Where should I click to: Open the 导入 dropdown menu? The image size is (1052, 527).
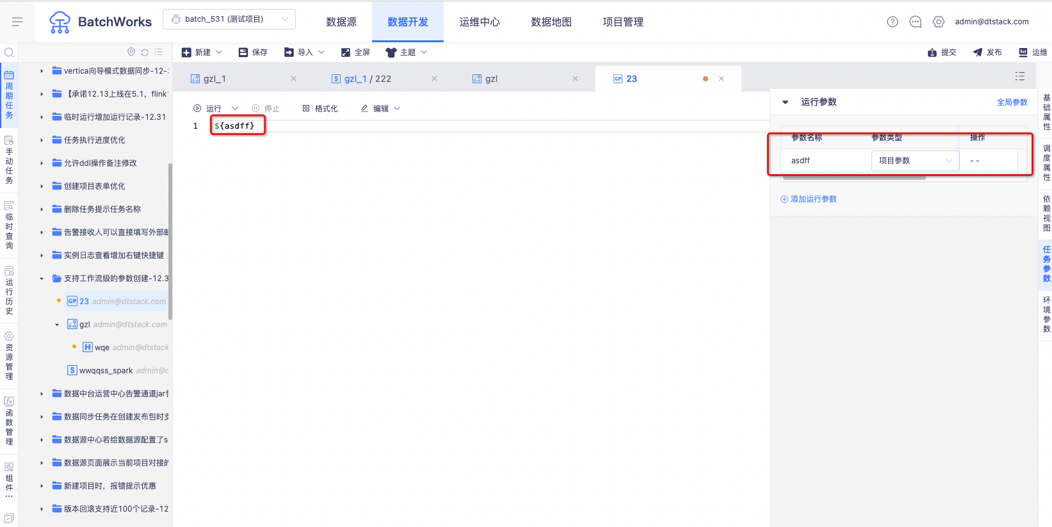tap(305, 53)
